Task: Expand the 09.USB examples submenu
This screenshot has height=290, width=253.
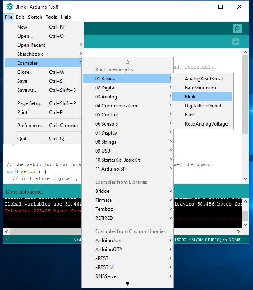Action: tap(127, 151)
